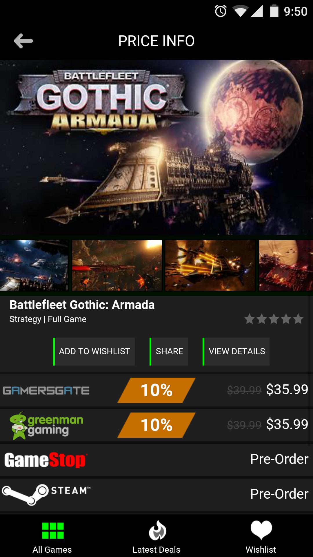This screenshot has width=313, height=557.
Task: Open the Wishlist heart icon
Action: pyautogui.click(x=261, y=530)
